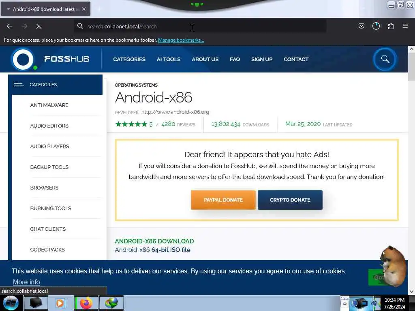This screenshot has width=415, height=311.
Task: Click the circular account icon in toolbar
Action: point(376,26)
